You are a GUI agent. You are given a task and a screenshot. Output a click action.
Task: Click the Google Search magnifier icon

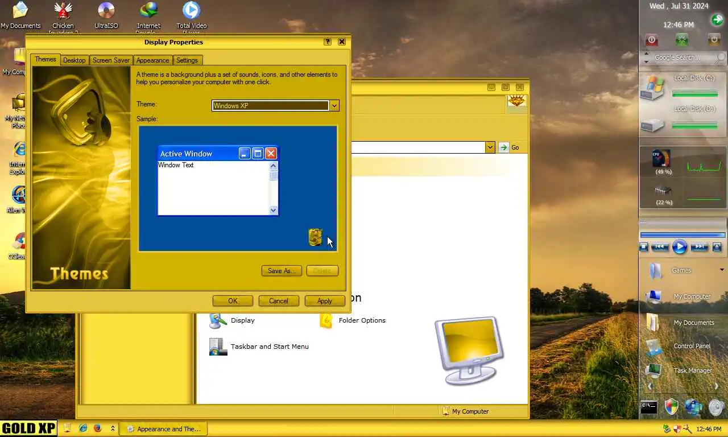pos(721,57)
